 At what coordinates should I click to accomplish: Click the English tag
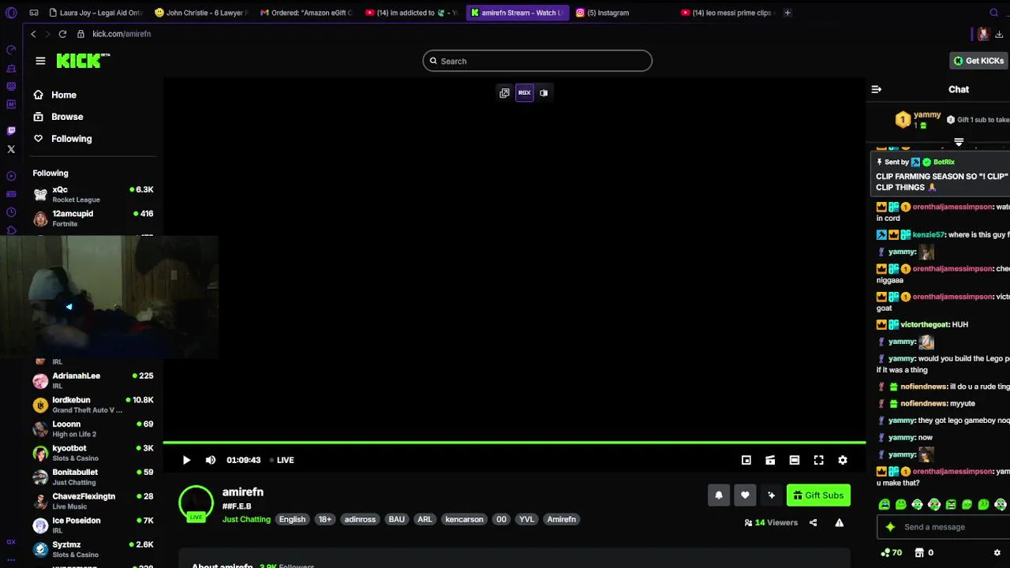click(292, 519)
